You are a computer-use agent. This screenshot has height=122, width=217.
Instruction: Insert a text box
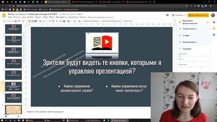pyautogui.click(x=33, y=21)
